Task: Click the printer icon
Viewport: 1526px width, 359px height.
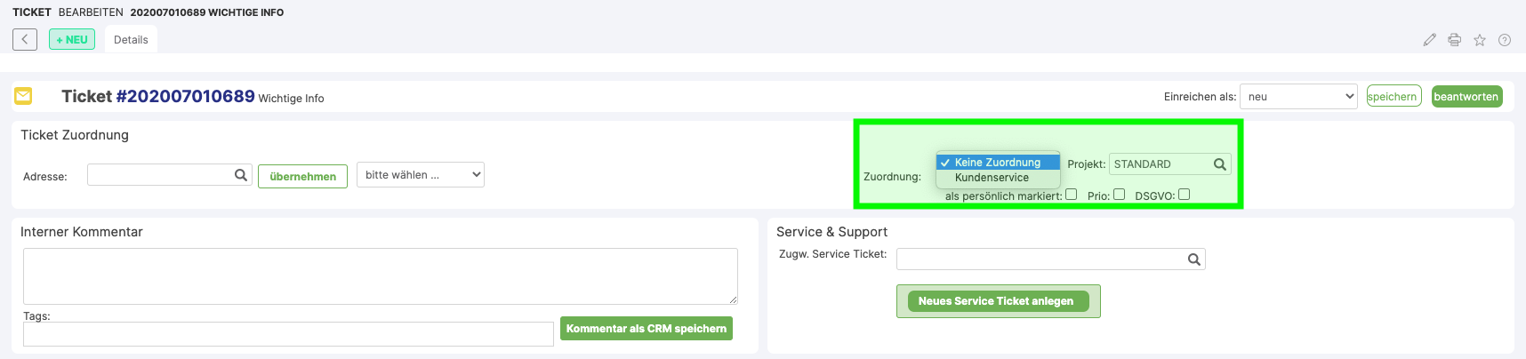Action: click(1454, 40)
